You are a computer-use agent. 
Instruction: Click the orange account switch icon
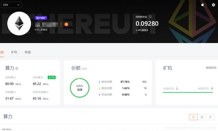pos(66,24)
